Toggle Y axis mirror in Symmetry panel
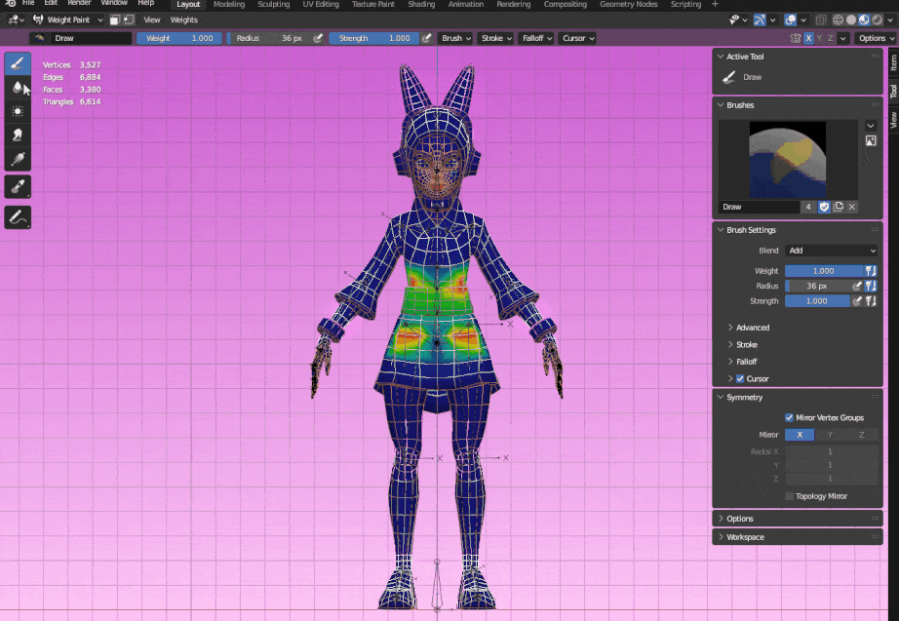Screen dimensions: 899x621 [830, 435]
